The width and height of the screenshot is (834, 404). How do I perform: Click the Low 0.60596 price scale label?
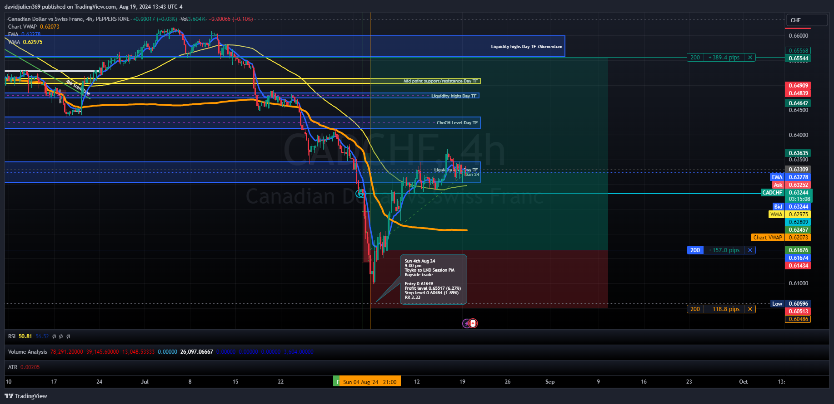point(791,304)
